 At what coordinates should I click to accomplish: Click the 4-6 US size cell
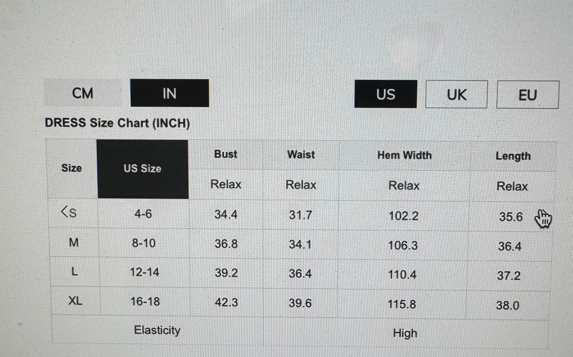(x=143, y=214)
